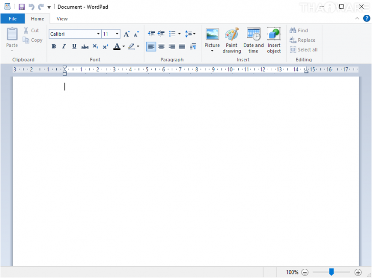372x278 pixels.
Task: Insert a Paint drawing
Action: [231, 40]
